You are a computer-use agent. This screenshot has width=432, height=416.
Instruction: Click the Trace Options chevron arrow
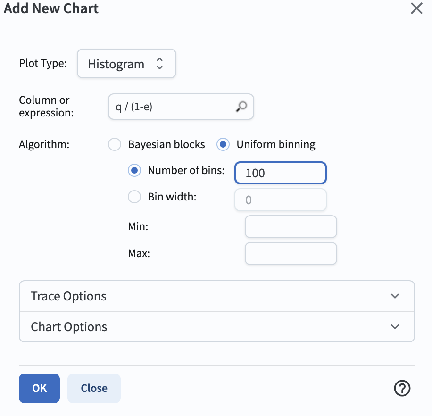[x=395, y=296]
